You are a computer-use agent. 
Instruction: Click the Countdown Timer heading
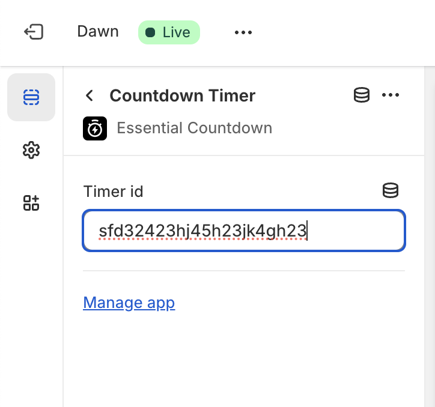click(x=182, y=95)
